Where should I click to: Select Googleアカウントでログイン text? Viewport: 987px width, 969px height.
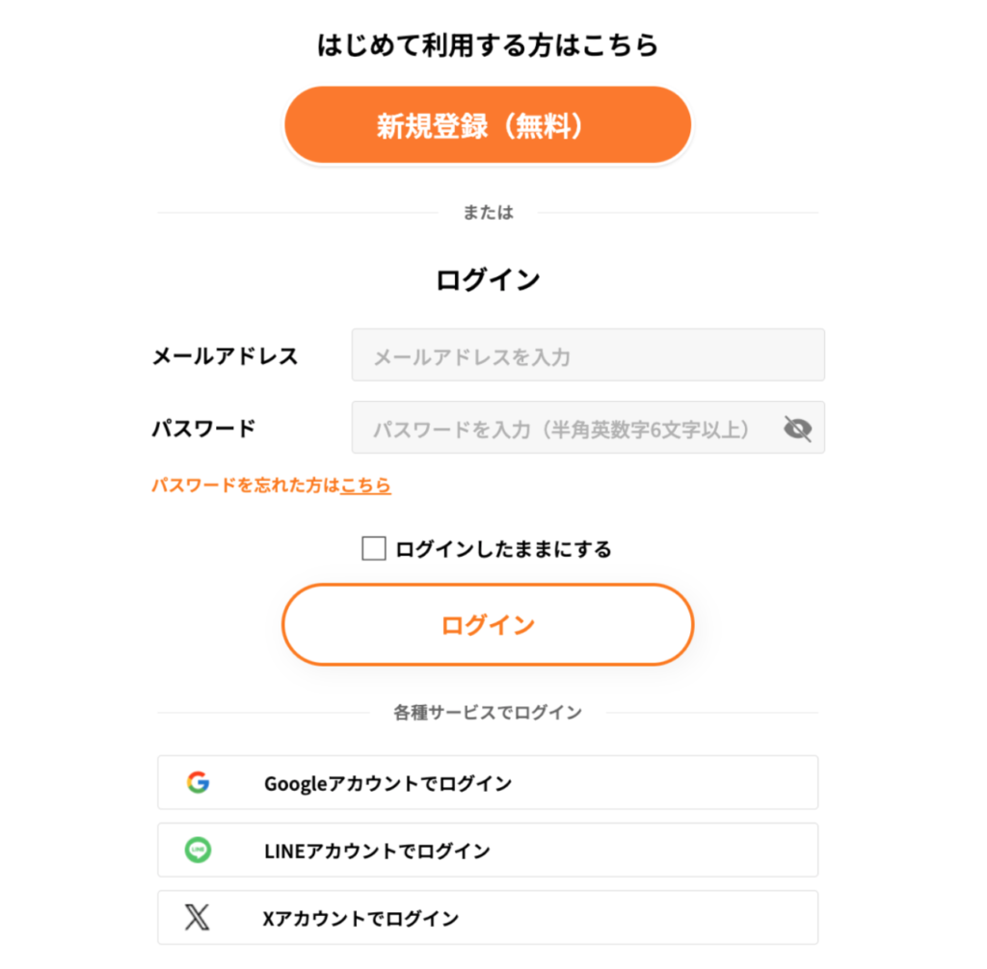coord(387,784)
